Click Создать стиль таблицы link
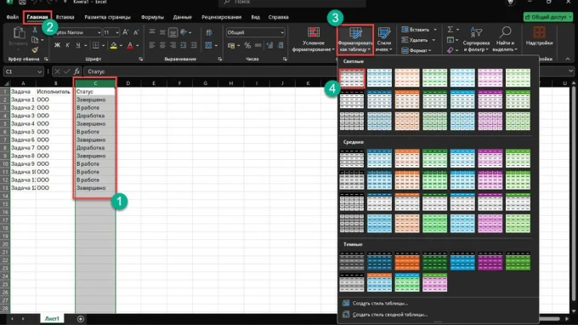Image resolution: width=578 pixels, height=325 pixels. point(380,303)
